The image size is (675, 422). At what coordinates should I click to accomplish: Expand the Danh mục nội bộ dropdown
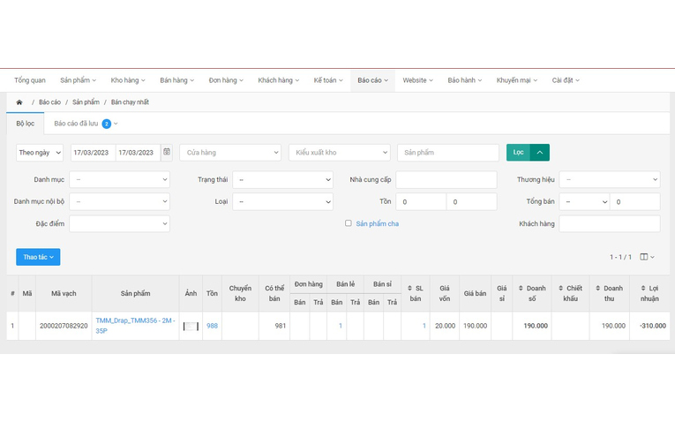coord(120,201)
